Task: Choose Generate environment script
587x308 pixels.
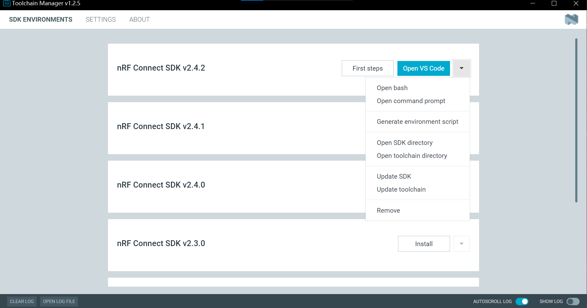Action: pos(418,122)
